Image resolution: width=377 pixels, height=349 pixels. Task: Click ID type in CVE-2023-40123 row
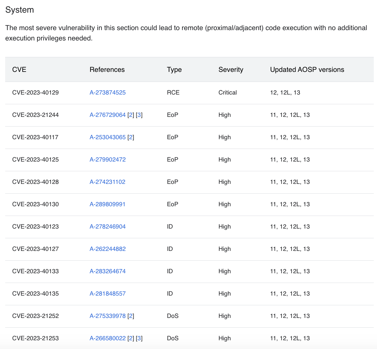(170, 227)
